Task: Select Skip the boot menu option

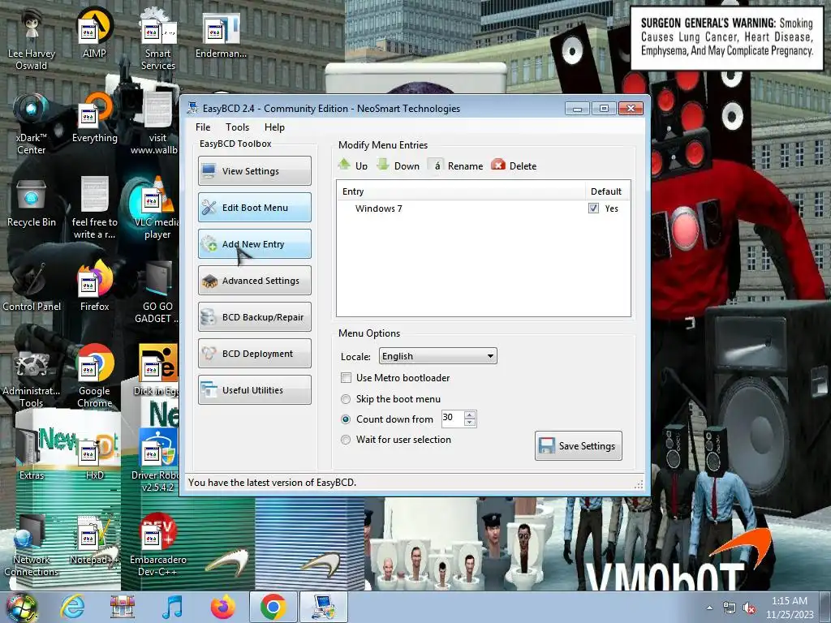Action: 346,399
